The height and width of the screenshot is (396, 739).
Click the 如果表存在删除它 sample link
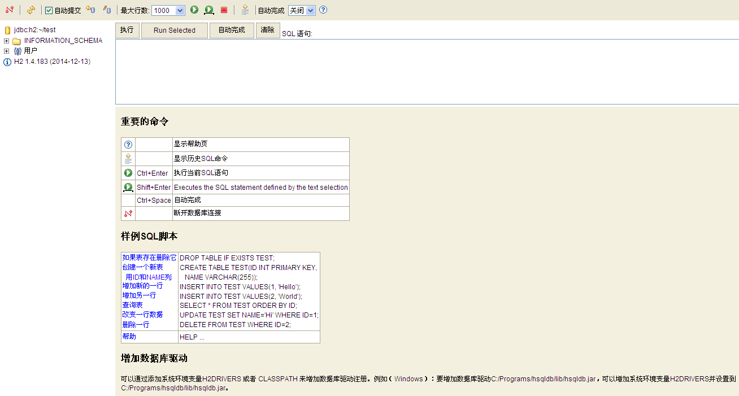150,258
